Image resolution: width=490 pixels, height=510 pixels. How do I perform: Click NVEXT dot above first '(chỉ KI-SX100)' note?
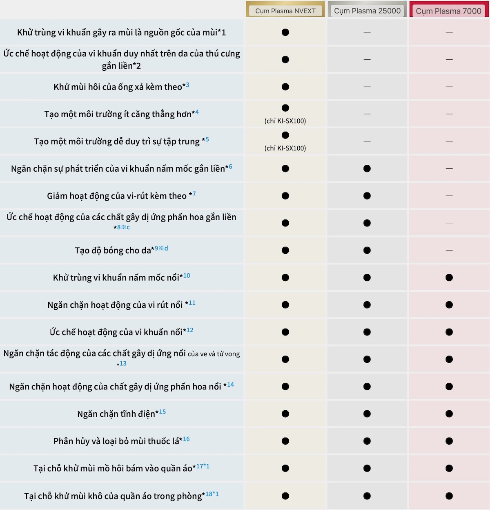285,108
